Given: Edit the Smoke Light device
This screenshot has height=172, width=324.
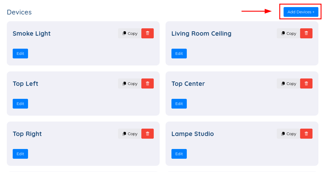Looking at the screenshot, I should pyautogui.click(x=20, y=53).
